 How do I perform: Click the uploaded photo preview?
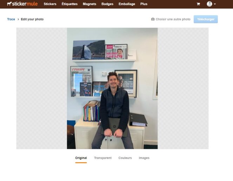click(112, 88)
